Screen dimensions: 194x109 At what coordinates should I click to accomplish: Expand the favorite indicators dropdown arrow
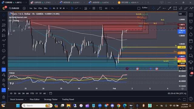(90, 8)
